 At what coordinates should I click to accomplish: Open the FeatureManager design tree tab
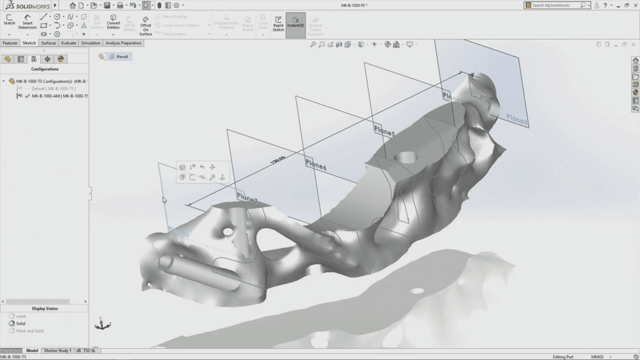(7, 59)
